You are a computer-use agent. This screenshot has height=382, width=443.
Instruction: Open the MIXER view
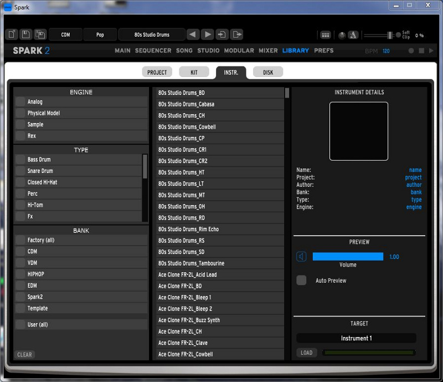268,50
